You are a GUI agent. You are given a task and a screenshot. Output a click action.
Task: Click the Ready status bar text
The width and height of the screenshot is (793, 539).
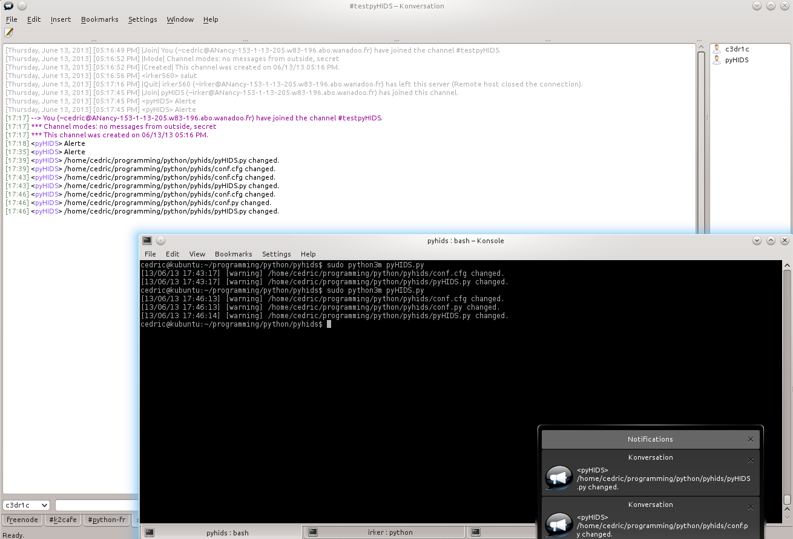(x=14, y=535)
